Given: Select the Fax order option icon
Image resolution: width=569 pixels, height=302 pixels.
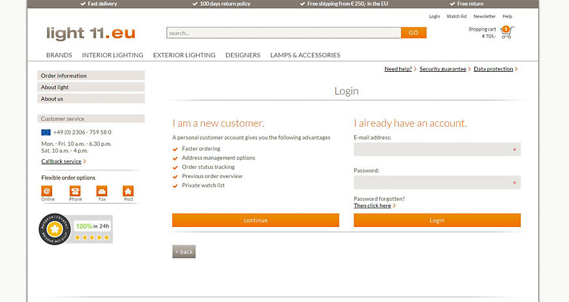Looking at the screenshot, I should point(102,191).
